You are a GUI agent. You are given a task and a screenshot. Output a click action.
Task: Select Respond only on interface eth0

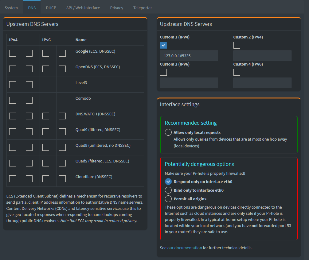coord(168,182)
